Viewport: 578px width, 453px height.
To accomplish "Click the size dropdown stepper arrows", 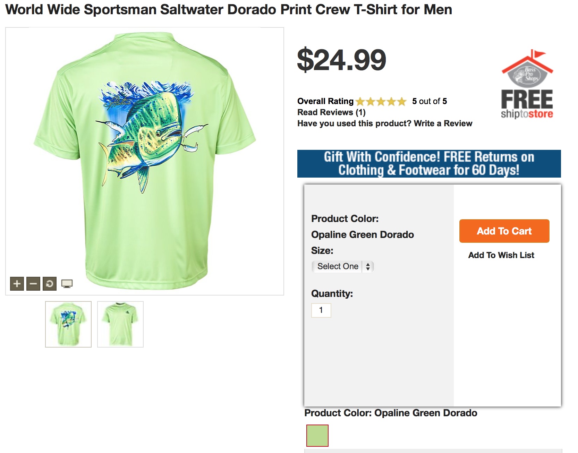I will [368, 266].
